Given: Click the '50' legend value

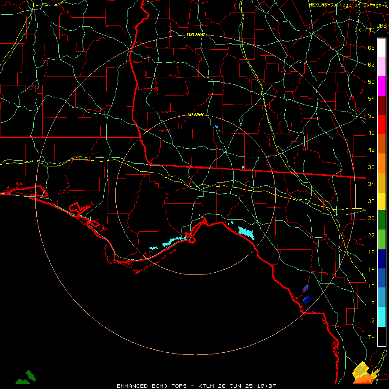Looking at the screenshot, I should [x=371, y=116].
